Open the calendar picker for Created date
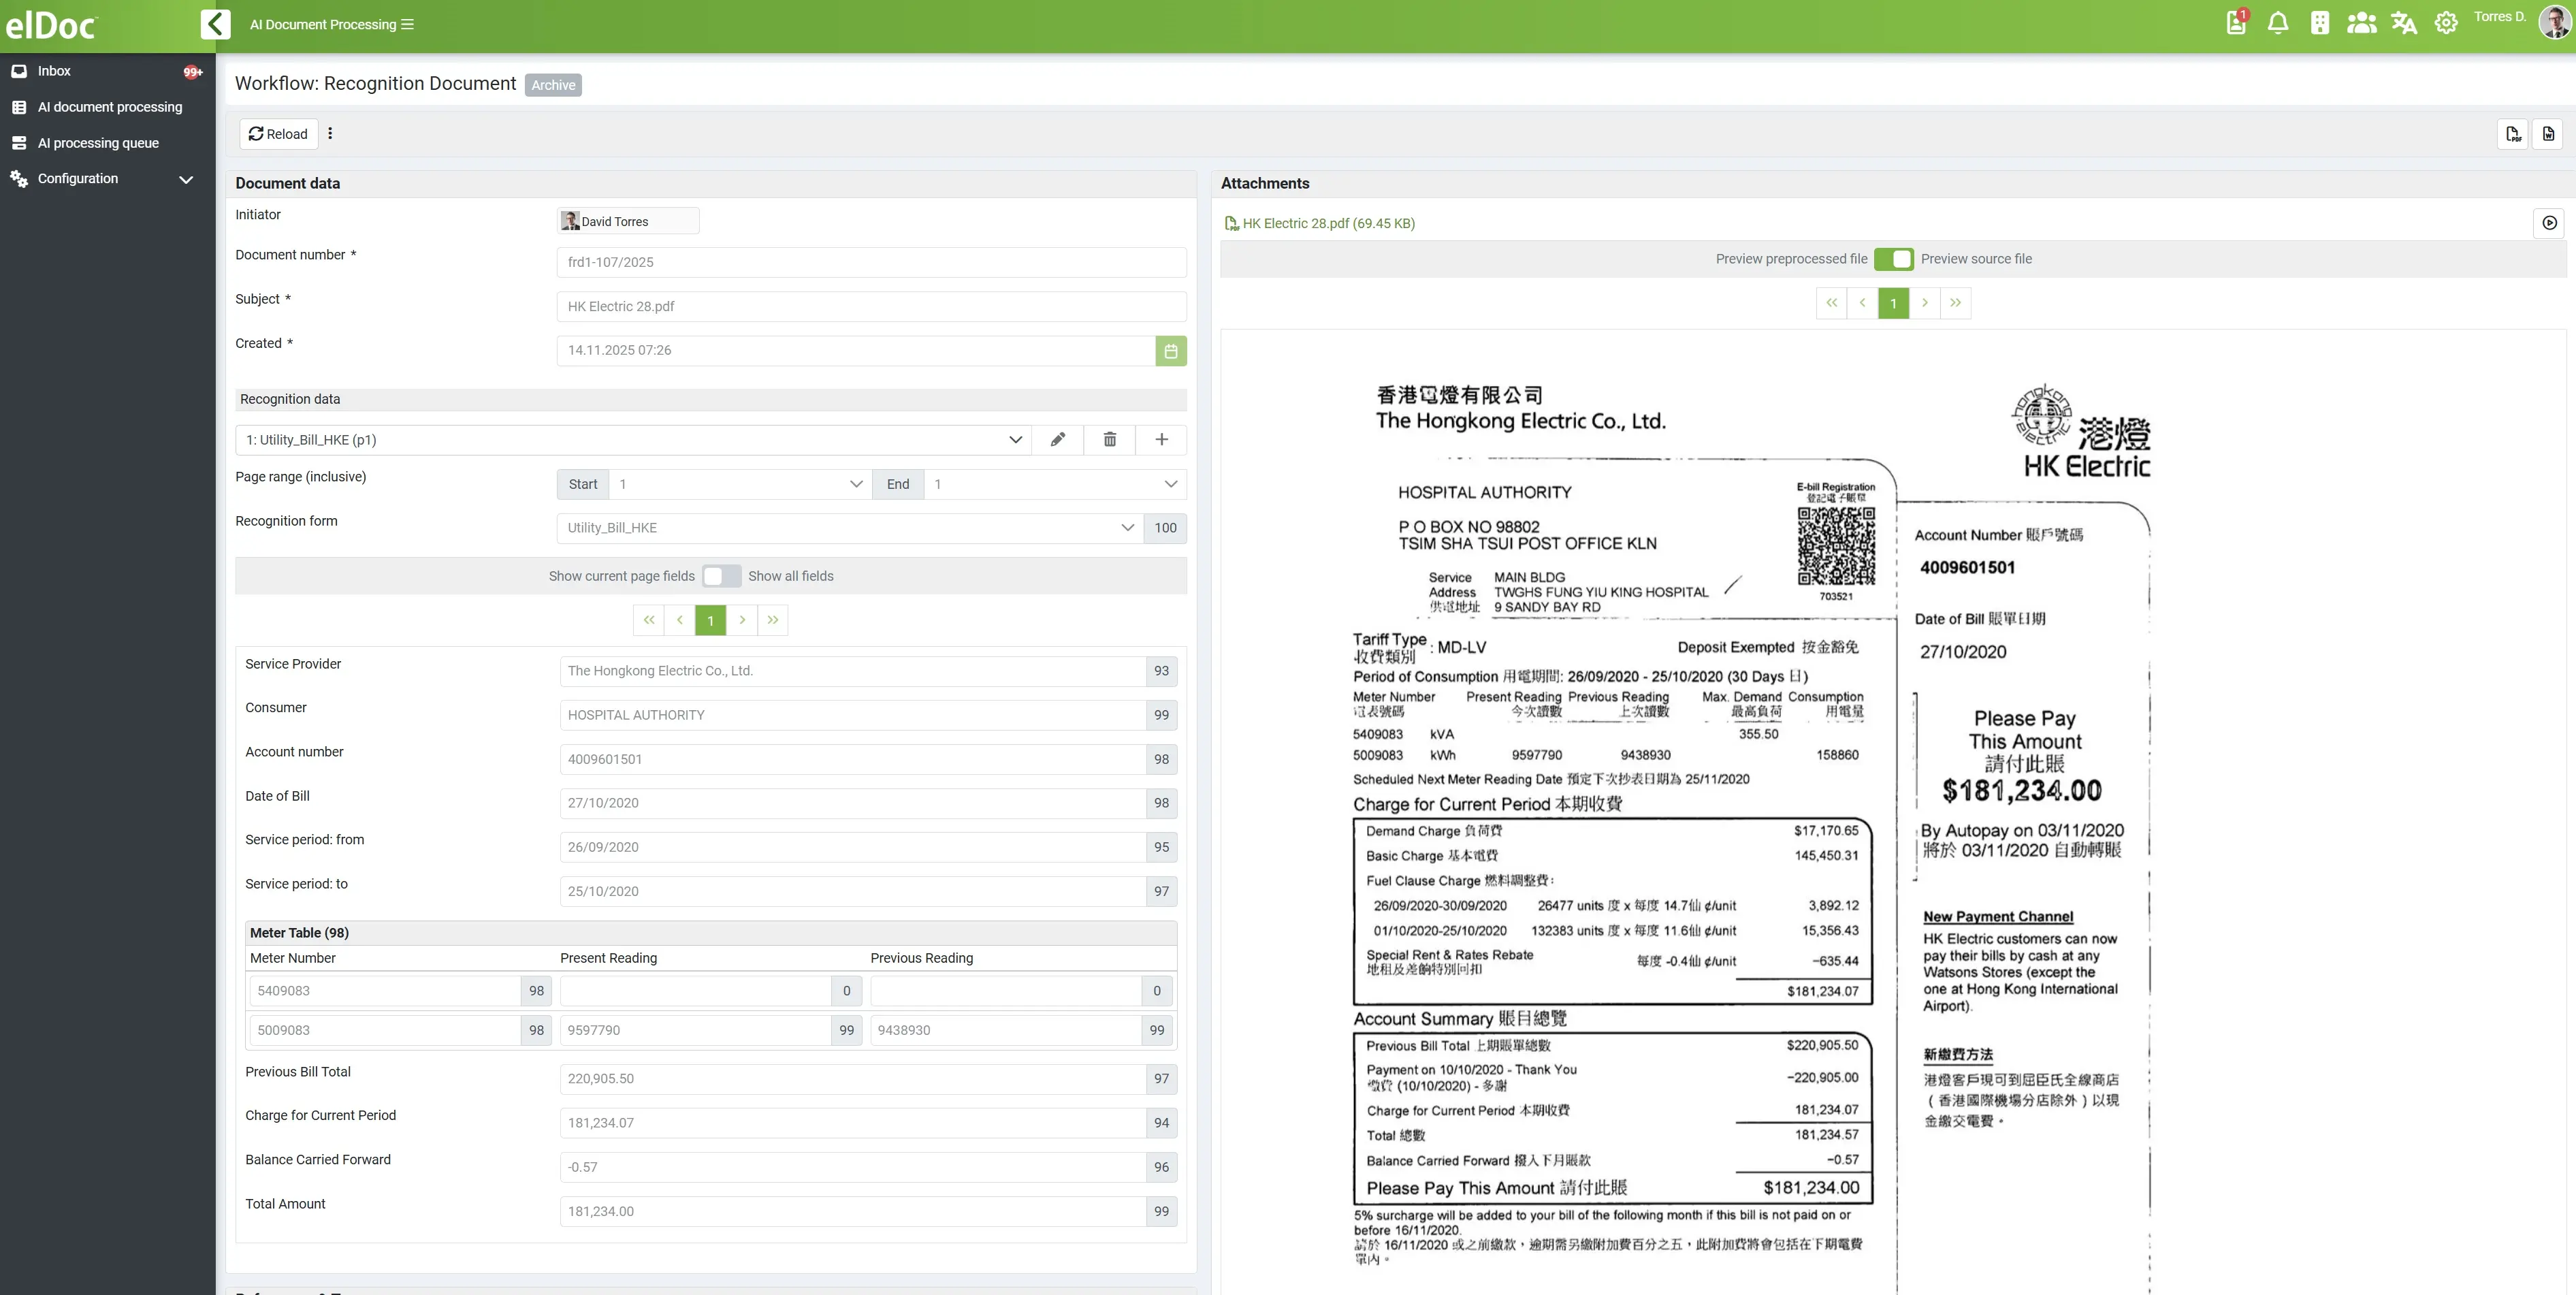The height and width of the screenshot is (1295, 2576). click(1170, 351)
